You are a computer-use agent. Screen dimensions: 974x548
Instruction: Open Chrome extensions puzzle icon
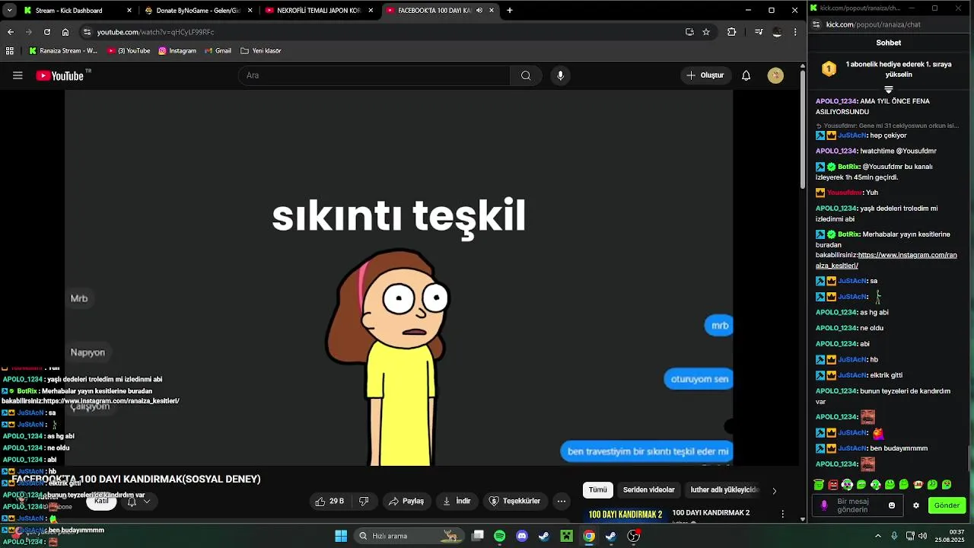click(732, 32)
